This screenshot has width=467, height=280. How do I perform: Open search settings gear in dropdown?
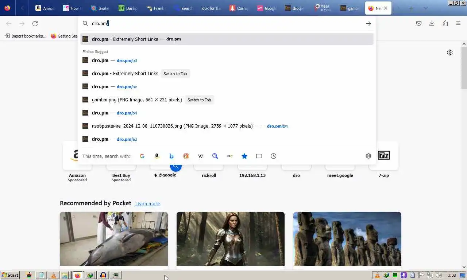(368, 156)
